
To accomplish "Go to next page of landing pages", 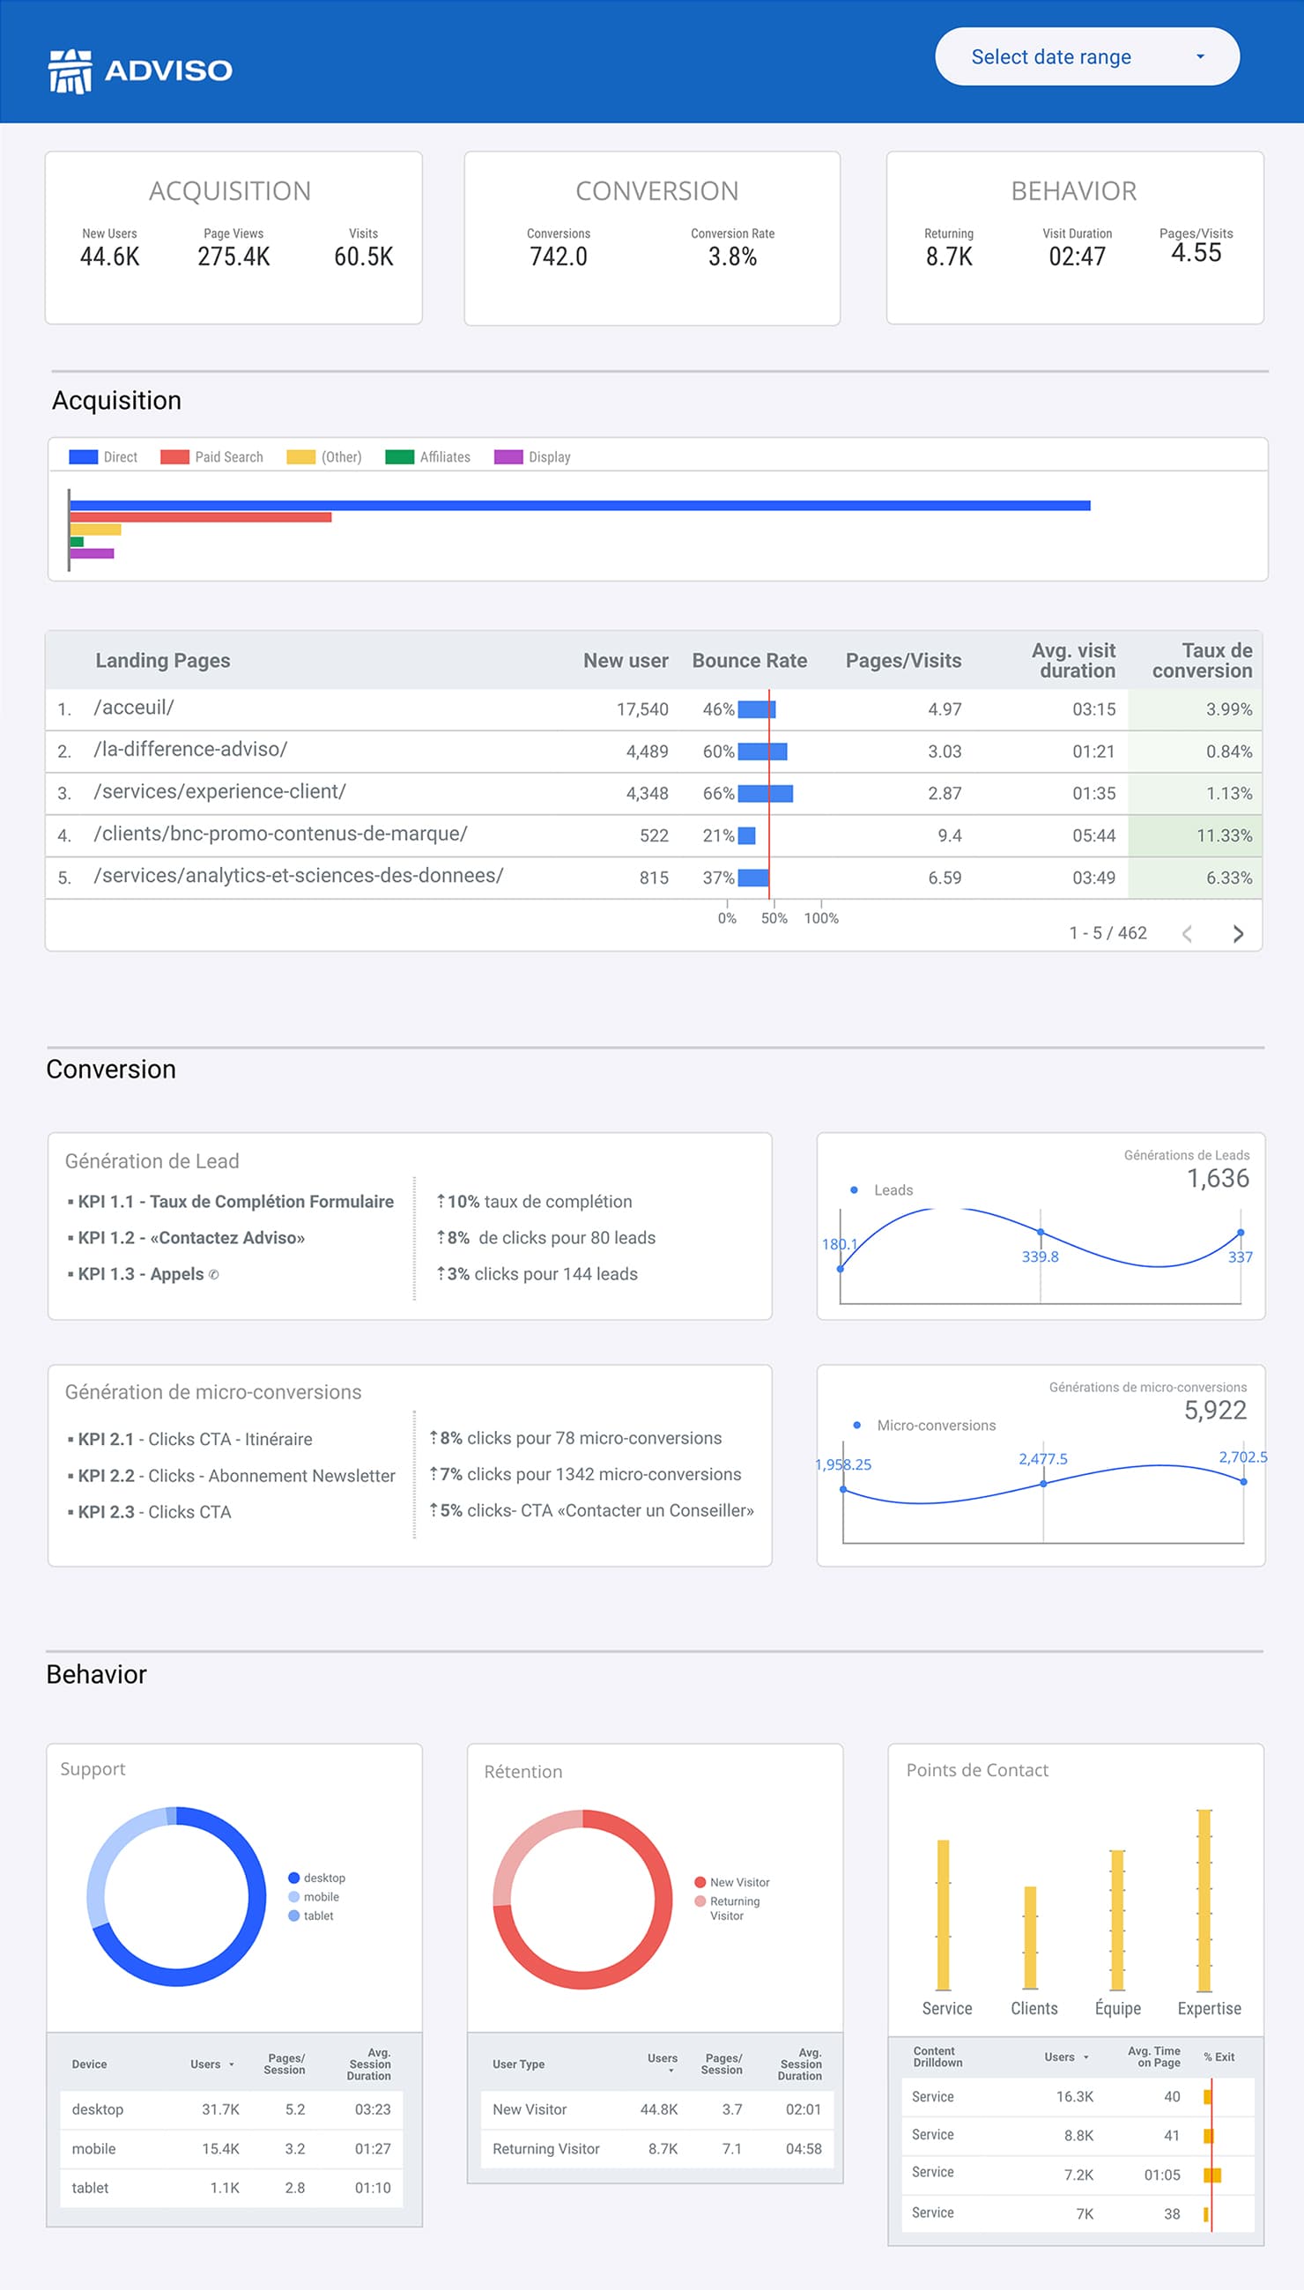I will (1237, 934).
